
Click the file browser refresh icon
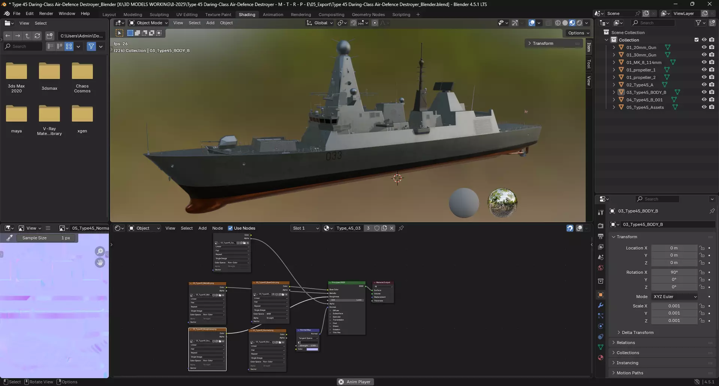pyautogui.click(x=37, y=36)
